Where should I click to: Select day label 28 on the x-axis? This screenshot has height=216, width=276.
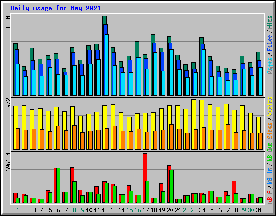click(234, 210)
